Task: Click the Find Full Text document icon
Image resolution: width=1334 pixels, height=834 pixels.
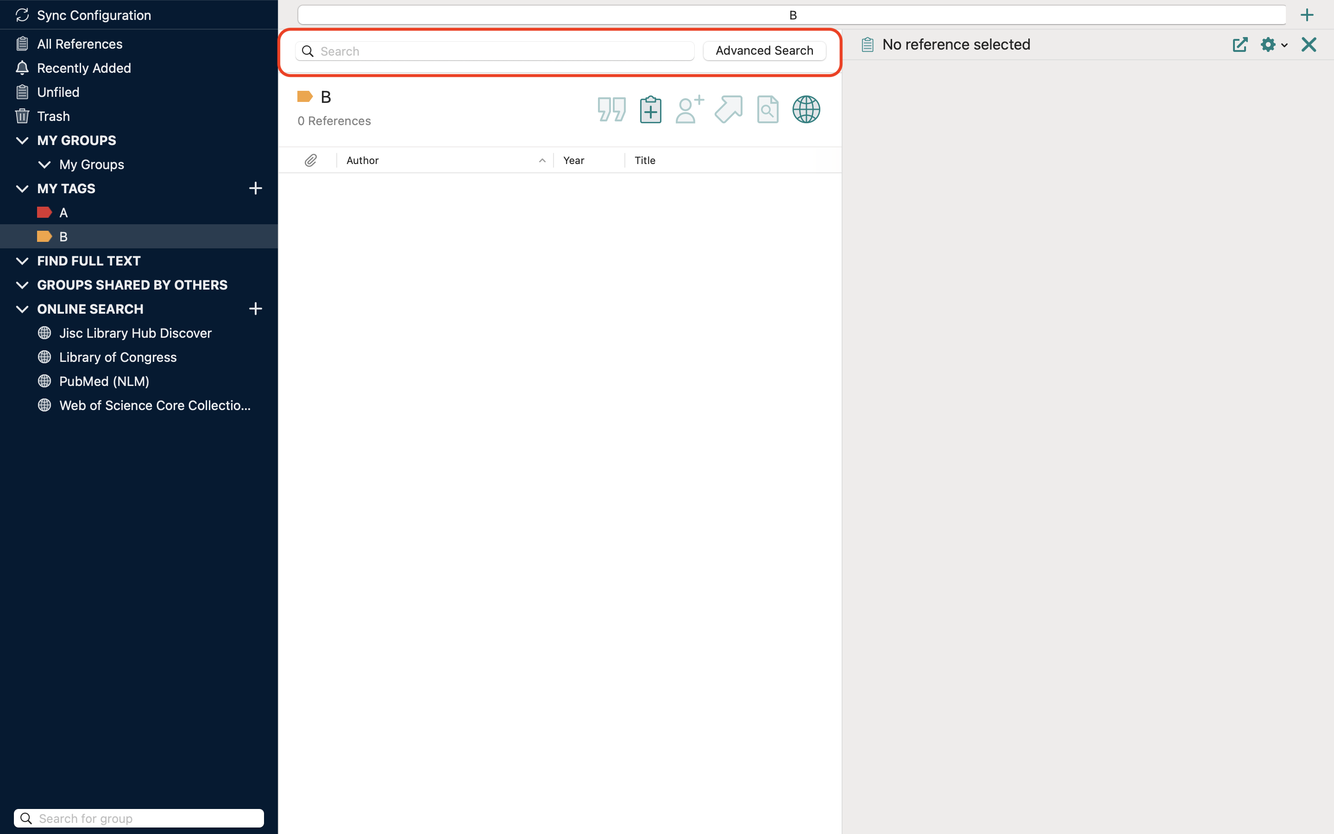Action: tap(768, 109)
